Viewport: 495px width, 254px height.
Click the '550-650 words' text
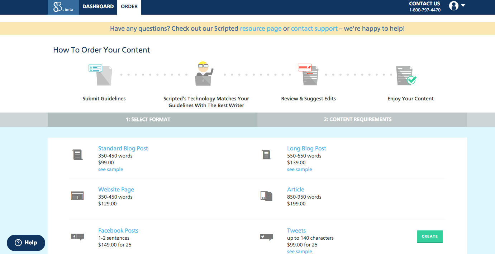(x=304, y=156)
